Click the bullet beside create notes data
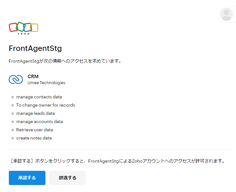Viewport: 236px width, 192px height. coord(13,138)
